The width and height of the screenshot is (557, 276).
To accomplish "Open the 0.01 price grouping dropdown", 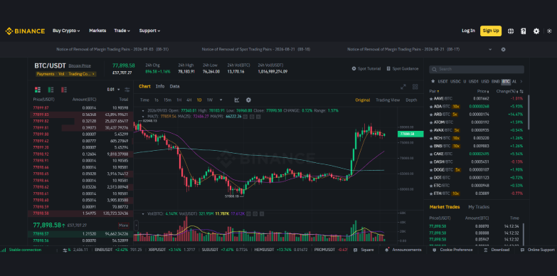I will (x=114, y=90).
